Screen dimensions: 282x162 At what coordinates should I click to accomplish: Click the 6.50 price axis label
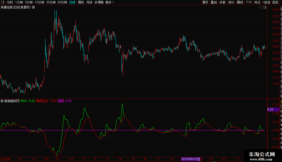(275, 10)
